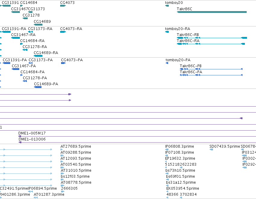Click the CG31467-RA transcript label
The height and width of the screenshot is (199, 256).
pos(23,35)
